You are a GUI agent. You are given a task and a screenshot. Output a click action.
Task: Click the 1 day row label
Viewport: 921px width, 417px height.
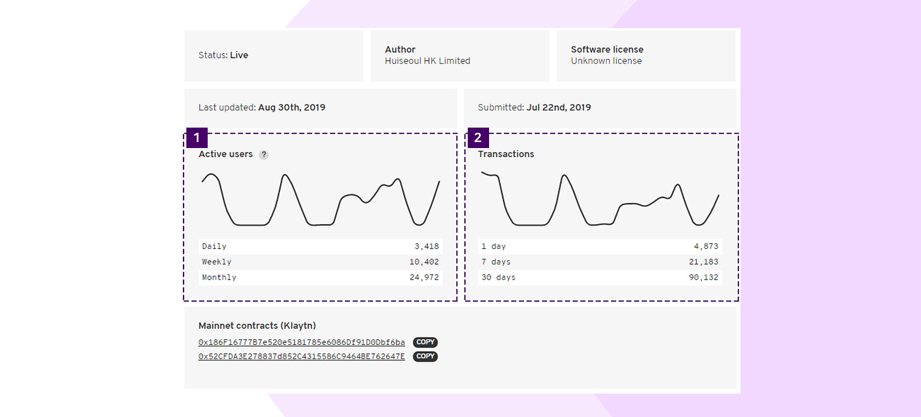[x=494, y=246]
